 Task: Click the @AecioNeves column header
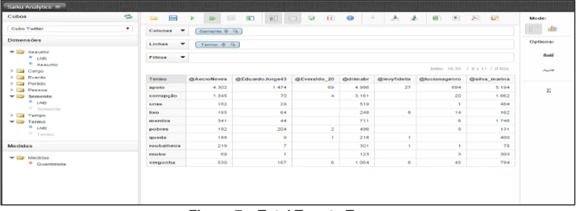click(x=208, y=79)
